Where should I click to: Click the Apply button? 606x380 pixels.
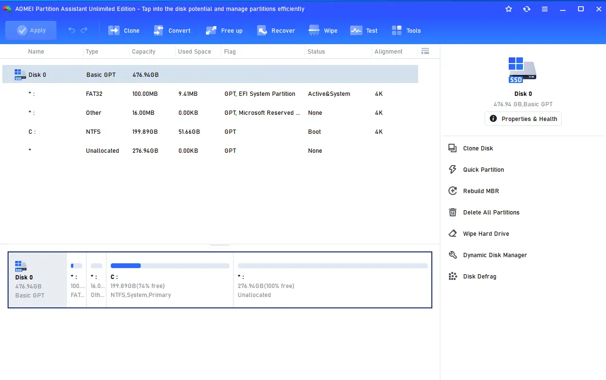(31, 30)
